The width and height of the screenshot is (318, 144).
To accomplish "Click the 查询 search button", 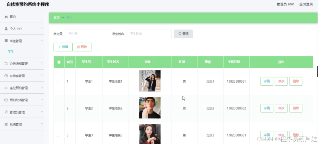I will click(183, 34).
